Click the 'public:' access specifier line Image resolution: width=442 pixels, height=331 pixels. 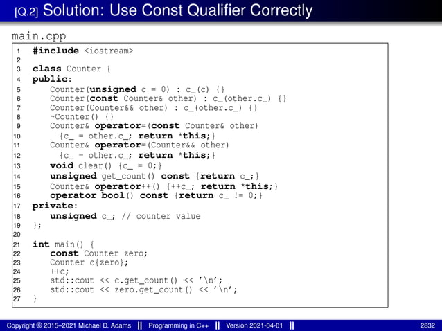point(52,79)
